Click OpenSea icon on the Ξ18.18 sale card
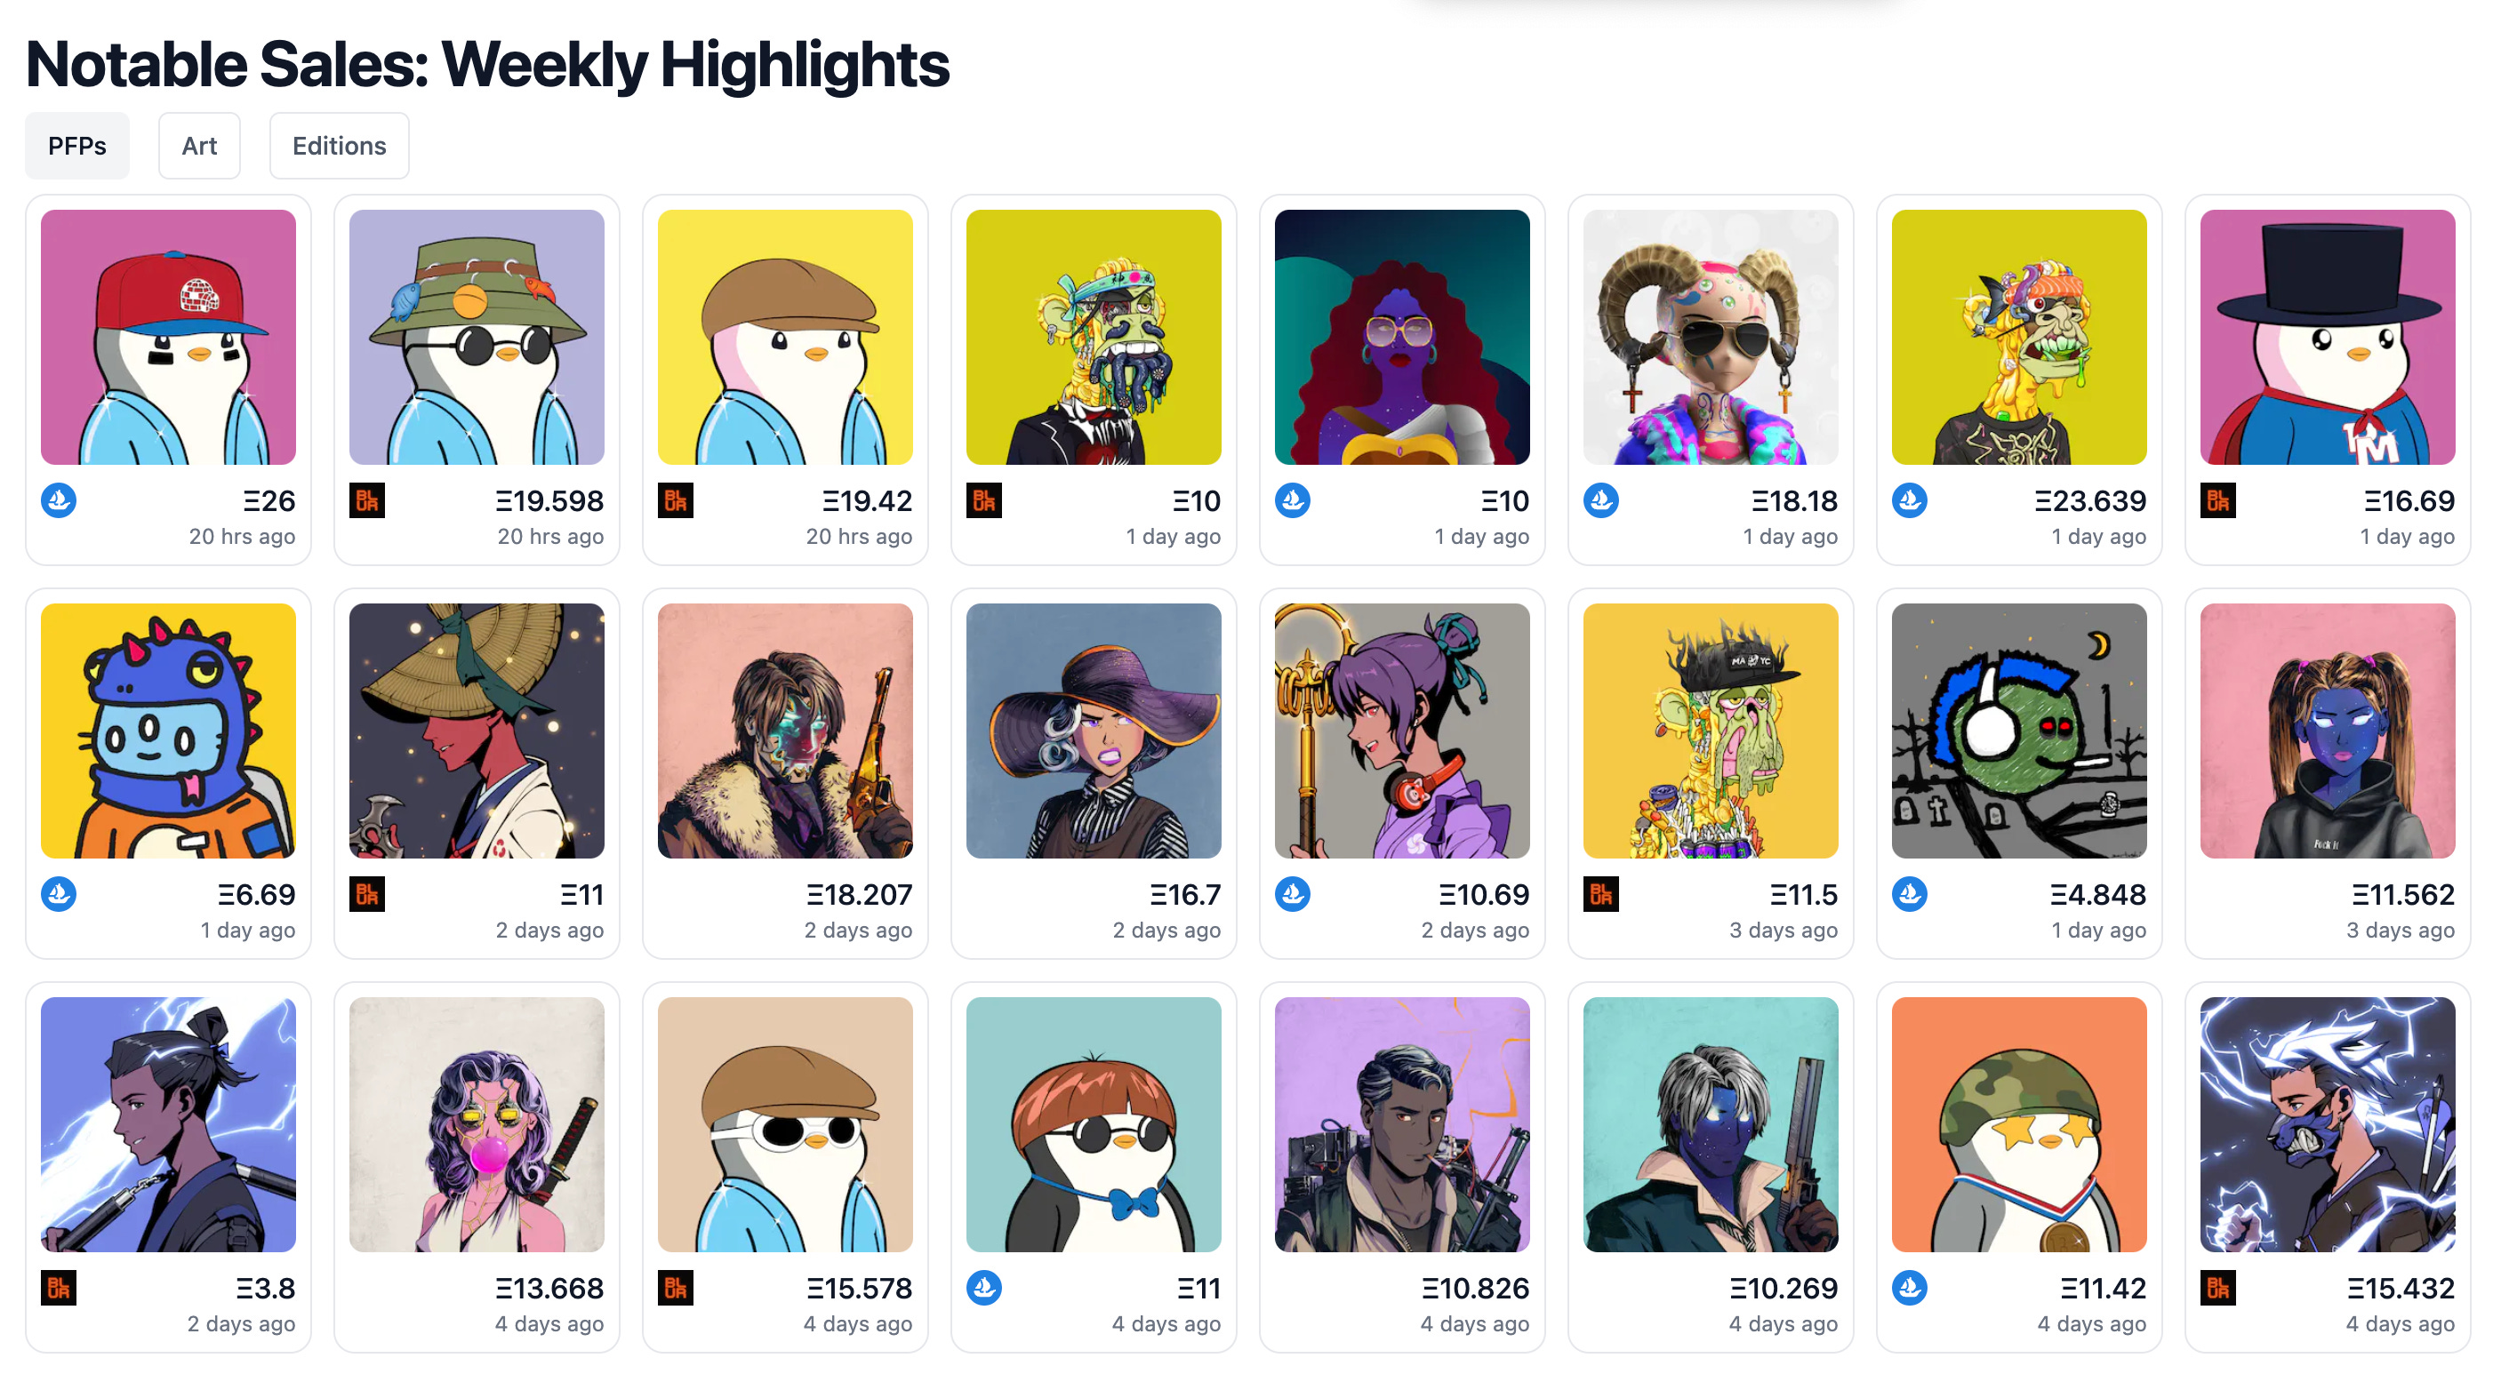2493x1374 pixels. 1600,500
